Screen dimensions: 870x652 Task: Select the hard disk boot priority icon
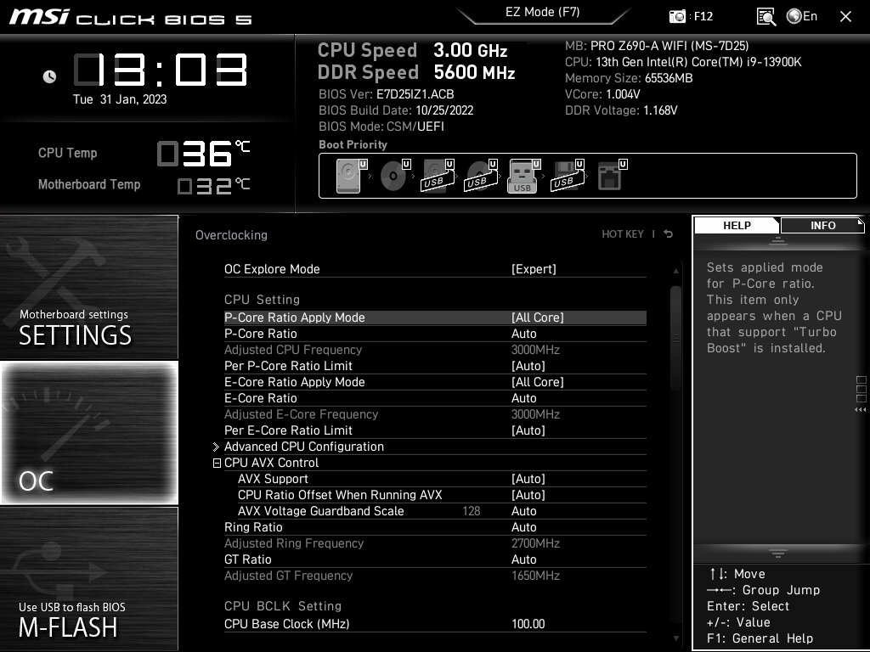click(x=349, y=176)
